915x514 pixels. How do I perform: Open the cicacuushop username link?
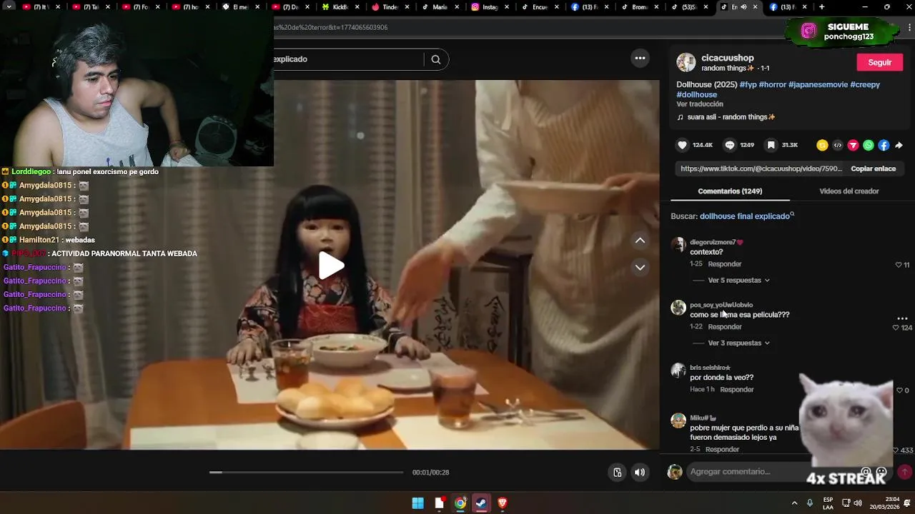[x=727, y=58]
